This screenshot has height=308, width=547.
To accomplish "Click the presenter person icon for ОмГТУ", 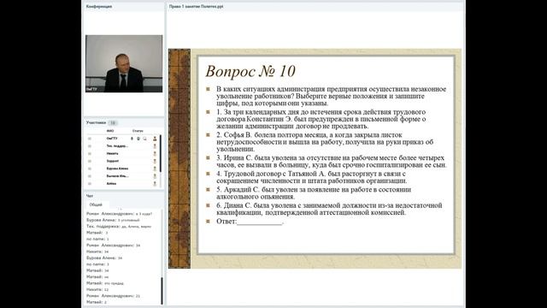I will [x=155, y=139].
